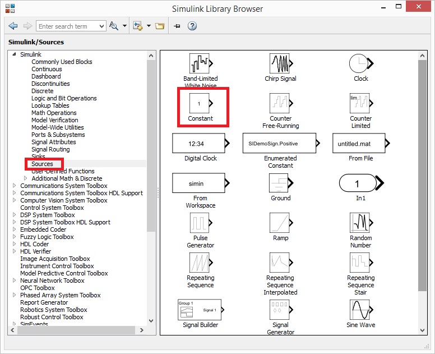The image size is (435, 354).
Task: Select Control System Toolbox
Action: point(52,208)
